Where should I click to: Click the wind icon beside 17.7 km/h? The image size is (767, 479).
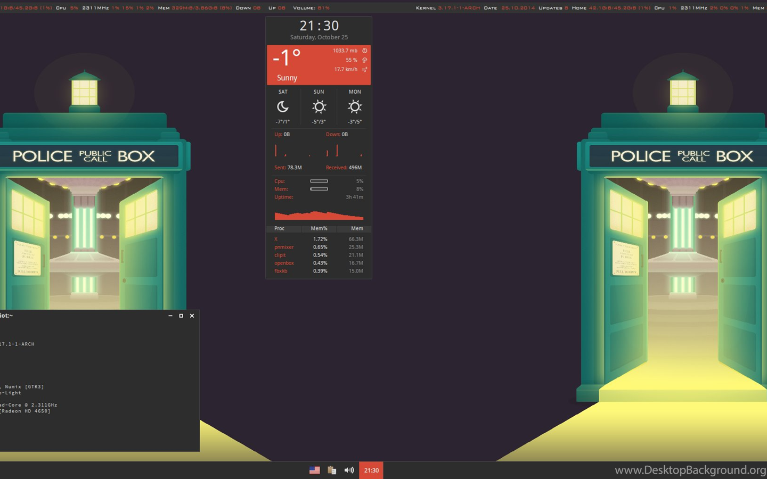(x=365, y=70)
